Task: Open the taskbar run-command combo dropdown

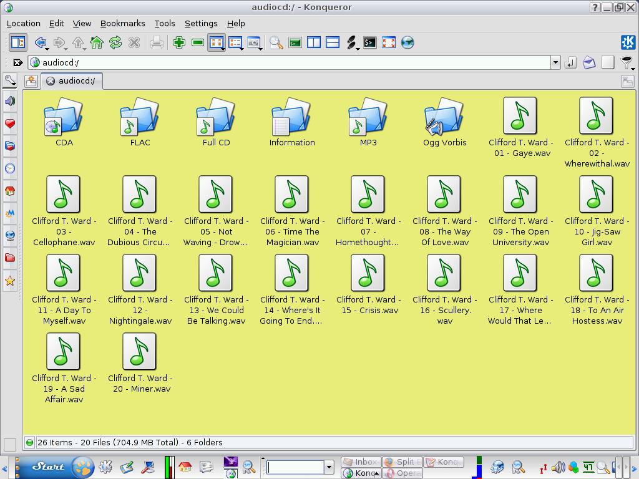Action: [x=329, y=467]
